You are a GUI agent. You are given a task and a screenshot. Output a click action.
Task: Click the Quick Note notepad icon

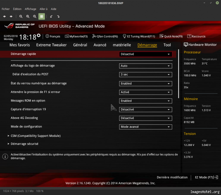coord(161,36)
